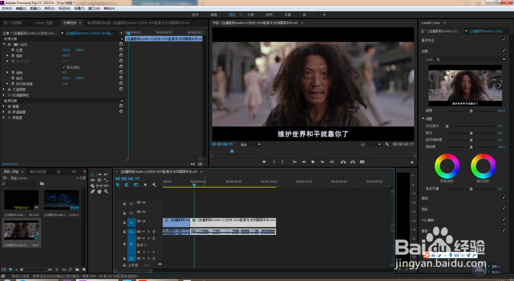Select the Selection arrow tool
This screenshot has height=281, width=514.
(x=93, y=174)
